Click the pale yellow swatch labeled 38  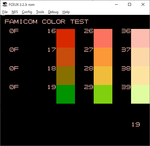(140, 76)
